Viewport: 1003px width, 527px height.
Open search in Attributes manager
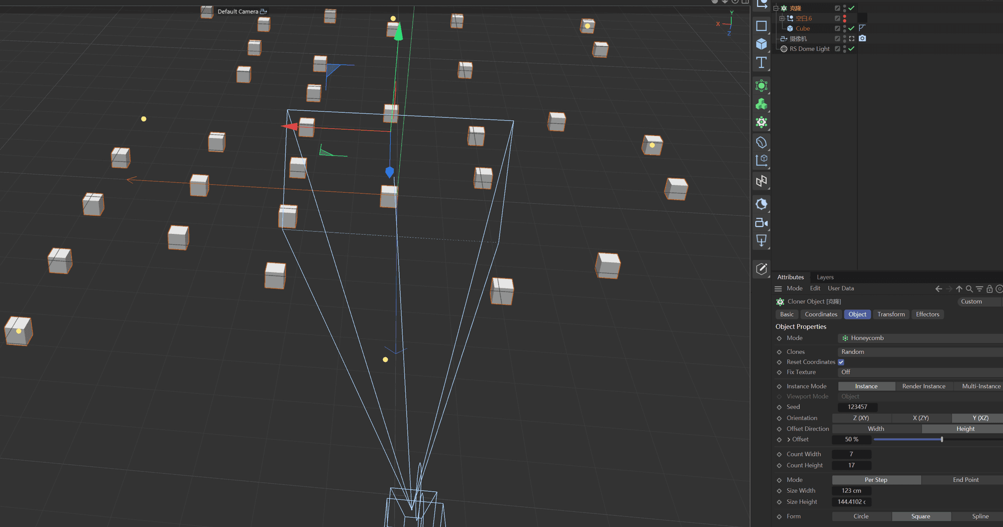[969, 289]
